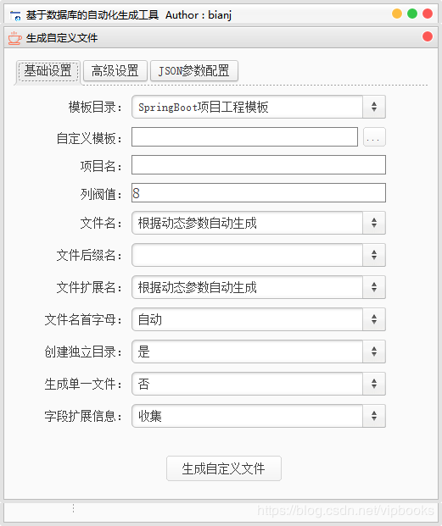Click the coffee cup icon in dialog title
Image resolution: width=442 pixels, height=526 pixels.
click(x=14, y=38)
